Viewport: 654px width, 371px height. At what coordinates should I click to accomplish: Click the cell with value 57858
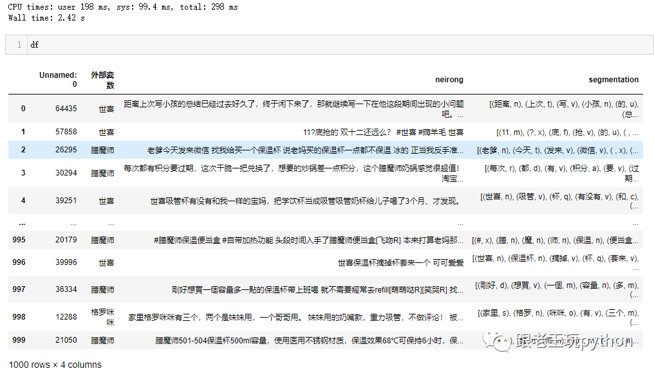pyautogui.click(x=66, y=132)
